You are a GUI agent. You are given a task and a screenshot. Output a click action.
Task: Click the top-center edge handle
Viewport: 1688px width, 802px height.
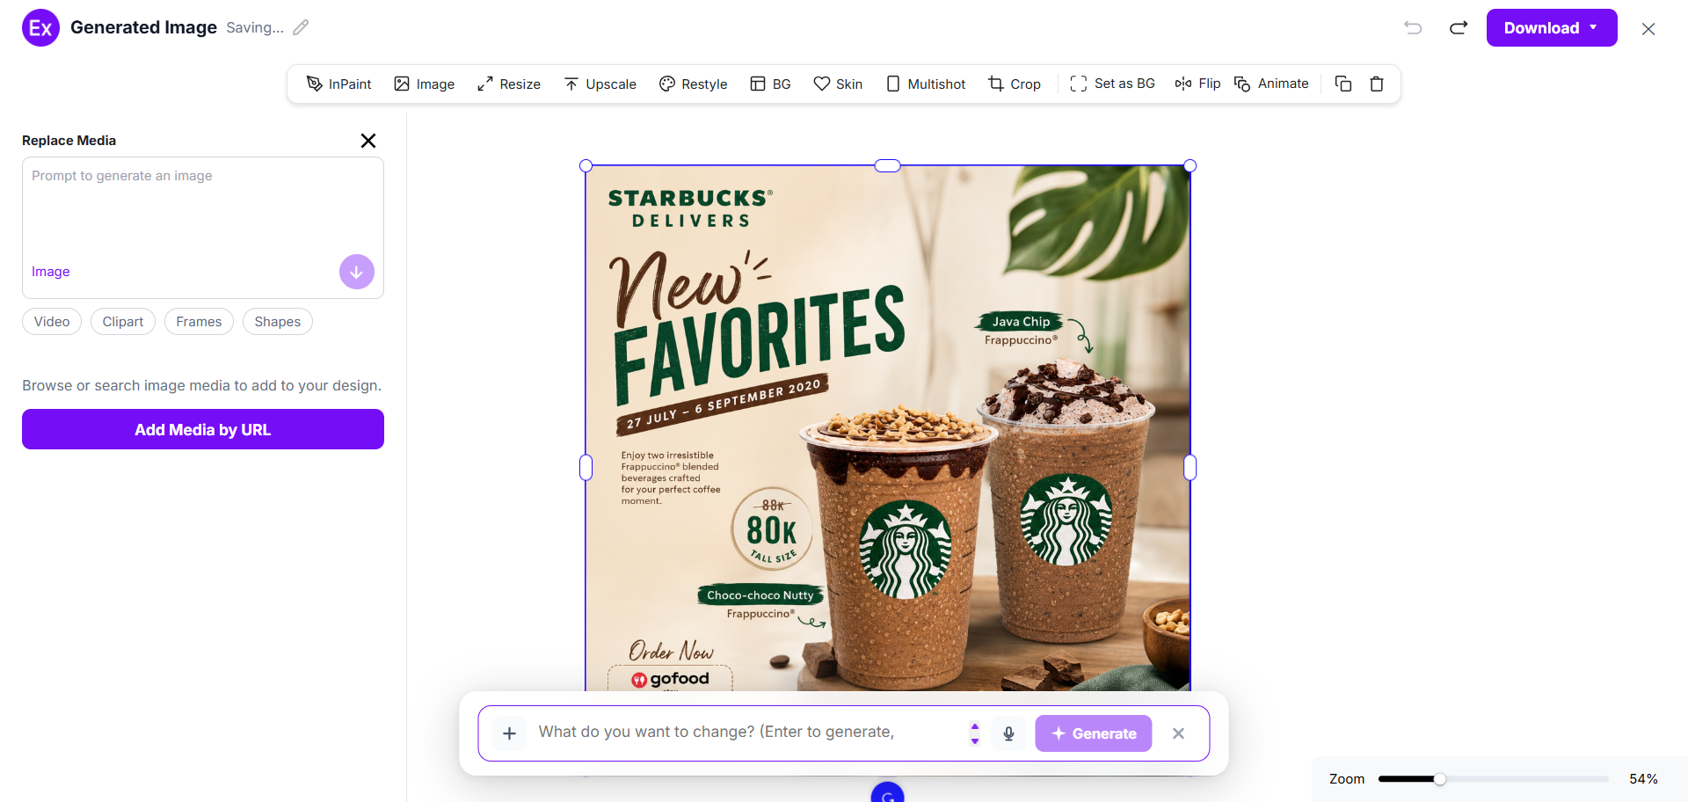(888, 165)
